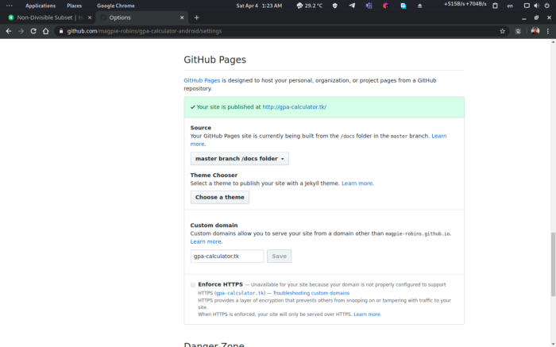Viewport: 556px width, 347px height.
Task: Click the browser address bar URL
Action: (x=145, y=31)
